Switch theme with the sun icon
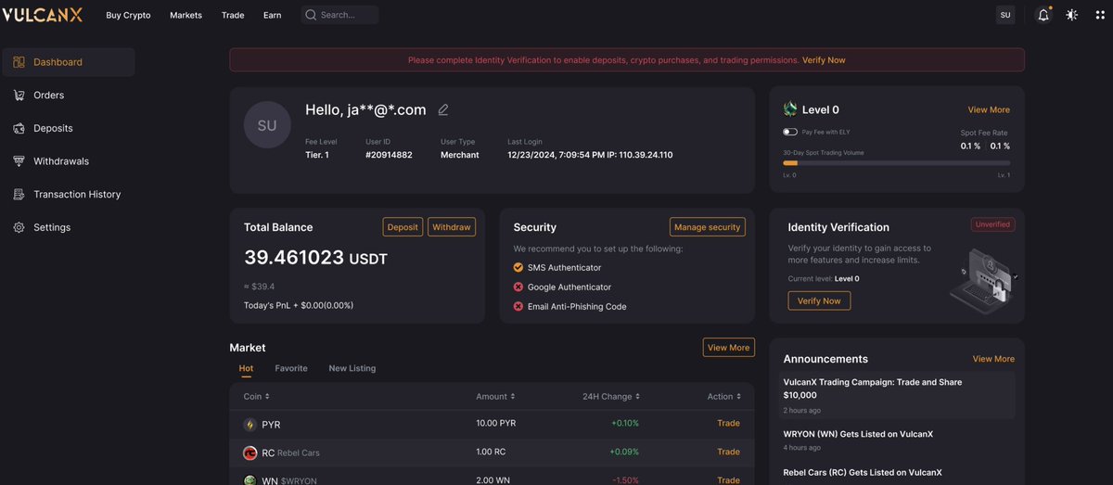Image resolution: width=1113 pixels, height=485 pixels. (x=1072, y=15)
